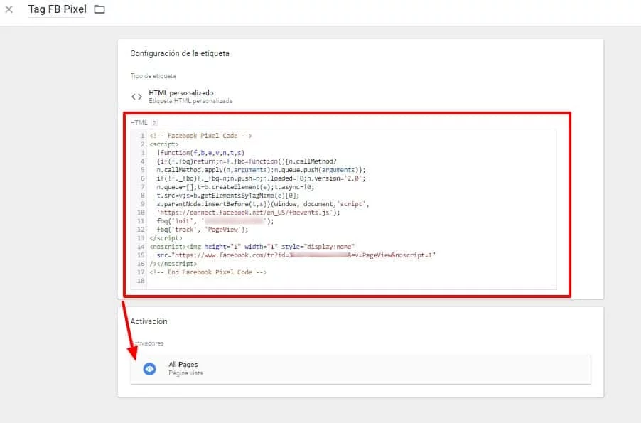Click the Configuración de la etiqueta heading
This screenshot has height=423, width=641.
tap(180, 53)
